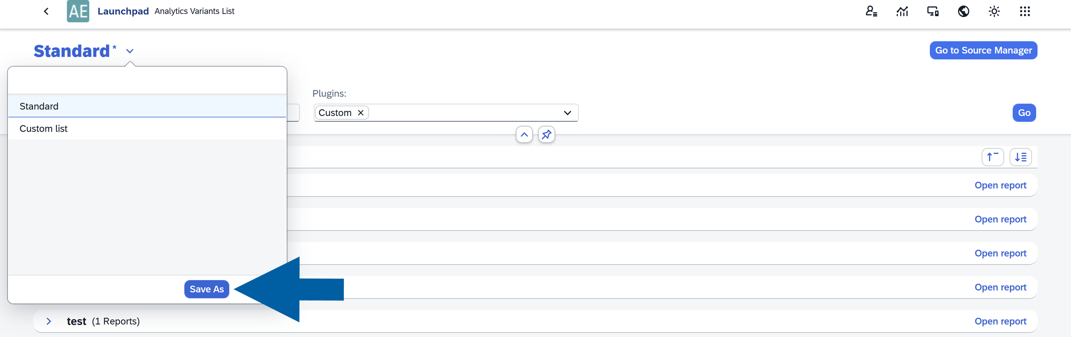Pin the filter bar using the pin icon

click(x=546, y=134)
